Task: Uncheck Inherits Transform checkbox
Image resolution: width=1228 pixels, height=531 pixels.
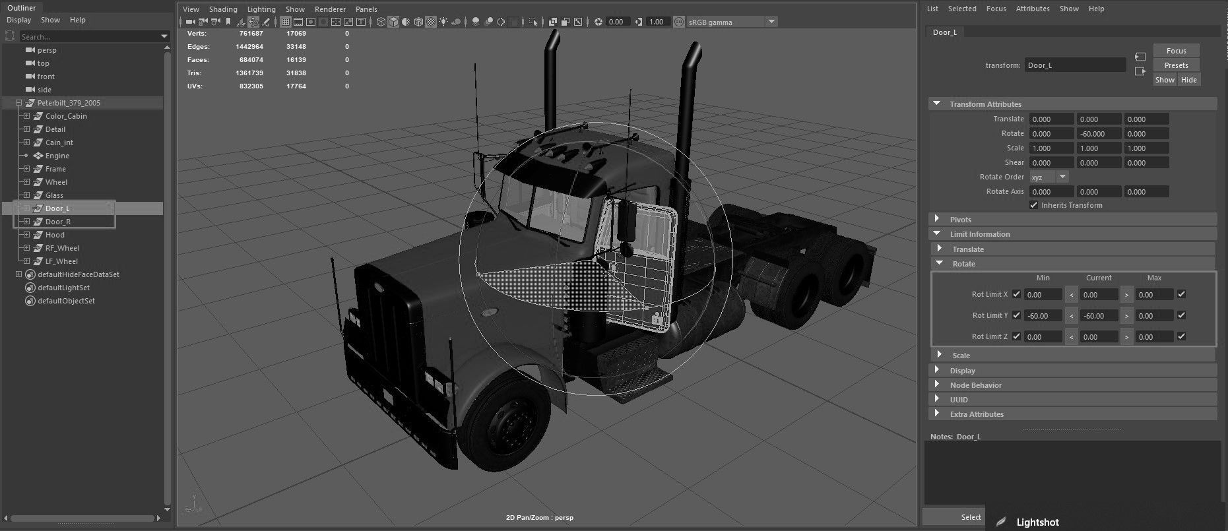Action: pos(1033,205)
